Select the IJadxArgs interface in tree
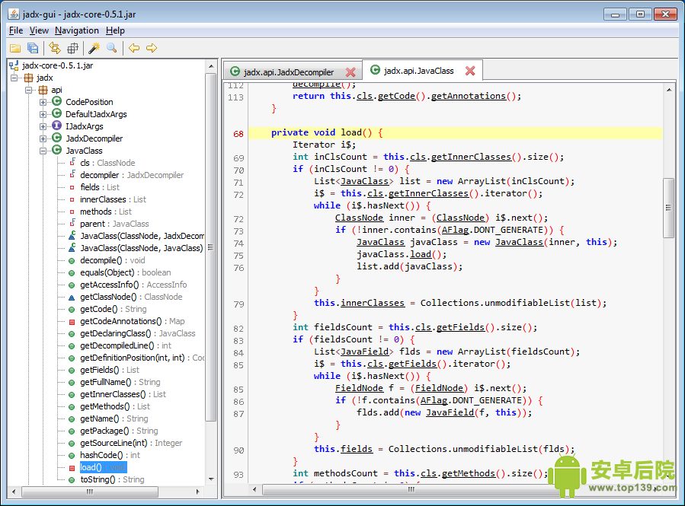Image resolution: width=685 pixels, height=506 pixels. click(x=84, y=126)
